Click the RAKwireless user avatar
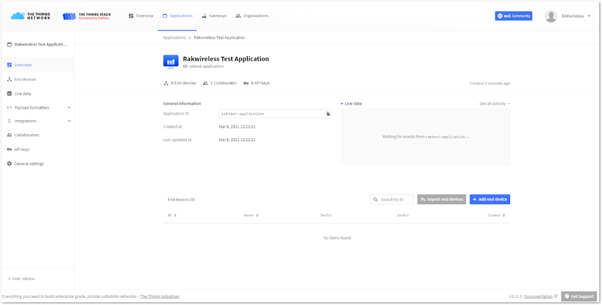Screen dimensions: 602x305 [x=551, y=16]
